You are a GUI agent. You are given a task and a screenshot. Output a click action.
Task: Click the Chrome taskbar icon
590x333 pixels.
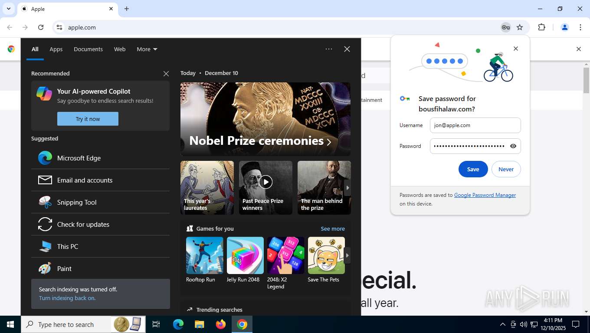coord(242,324)
